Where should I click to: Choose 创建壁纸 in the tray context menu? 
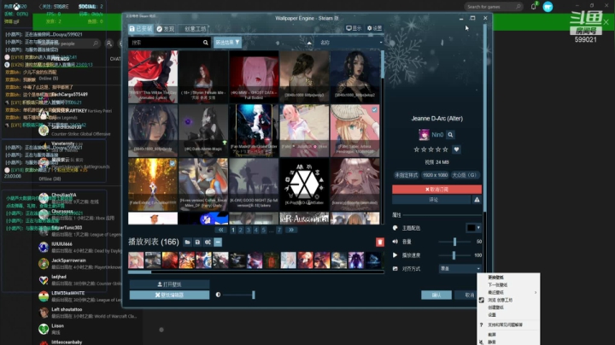click(495, 307)
